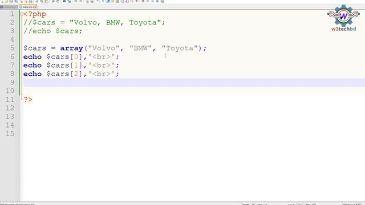365x205 pixels.
Task: Click the $cars[1] index expression
Action: pos(64,65)
